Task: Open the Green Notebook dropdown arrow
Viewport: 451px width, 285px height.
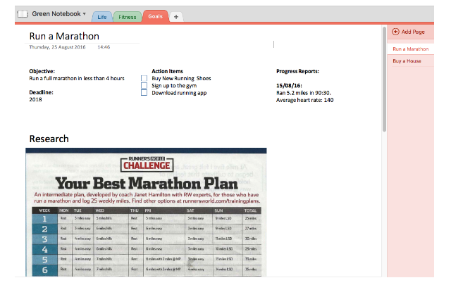Action: (85, 14)
